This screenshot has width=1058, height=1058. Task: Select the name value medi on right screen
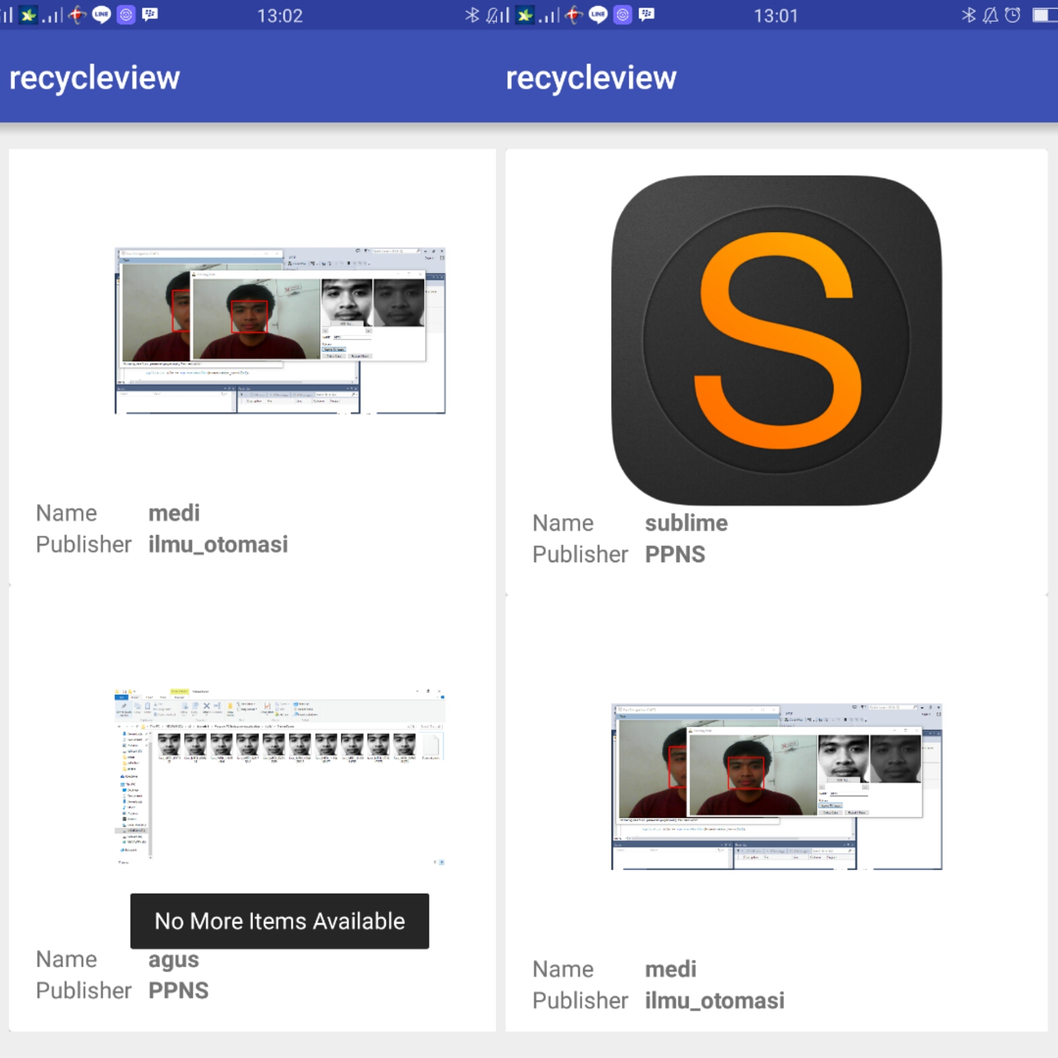pyautogui.click(x=670, y=969)
